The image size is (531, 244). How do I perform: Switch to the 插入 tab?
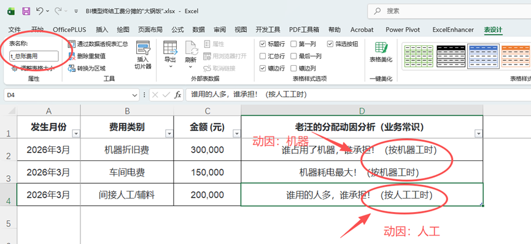click(x=102, y=30)
